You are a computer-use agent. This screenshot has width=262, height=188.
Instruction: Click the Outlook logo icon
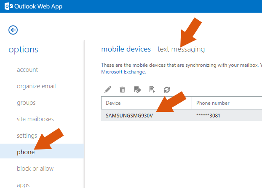point(8,6)
